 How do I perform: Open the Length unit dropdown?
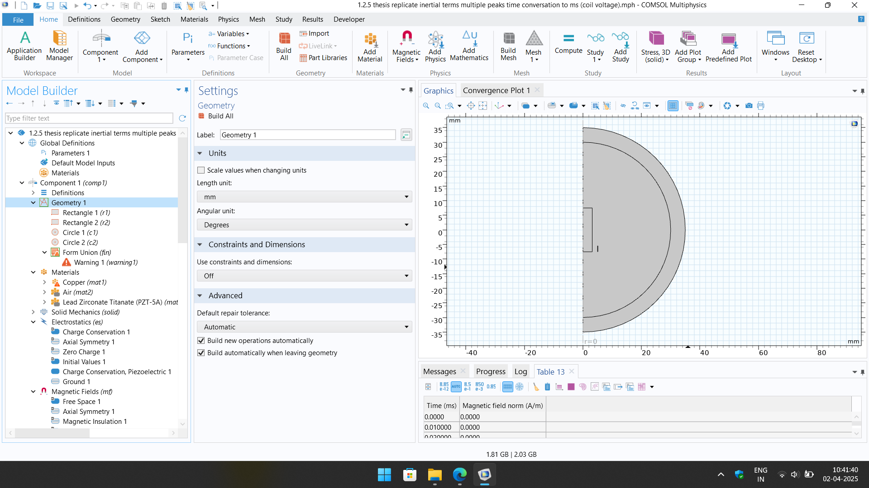[x=304, y=197]
